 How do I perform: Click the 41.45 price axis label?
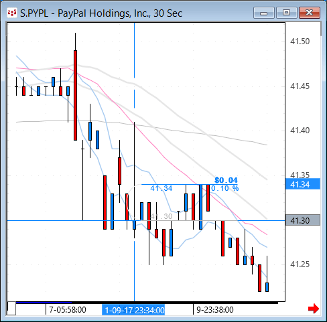tap(300, 86)
